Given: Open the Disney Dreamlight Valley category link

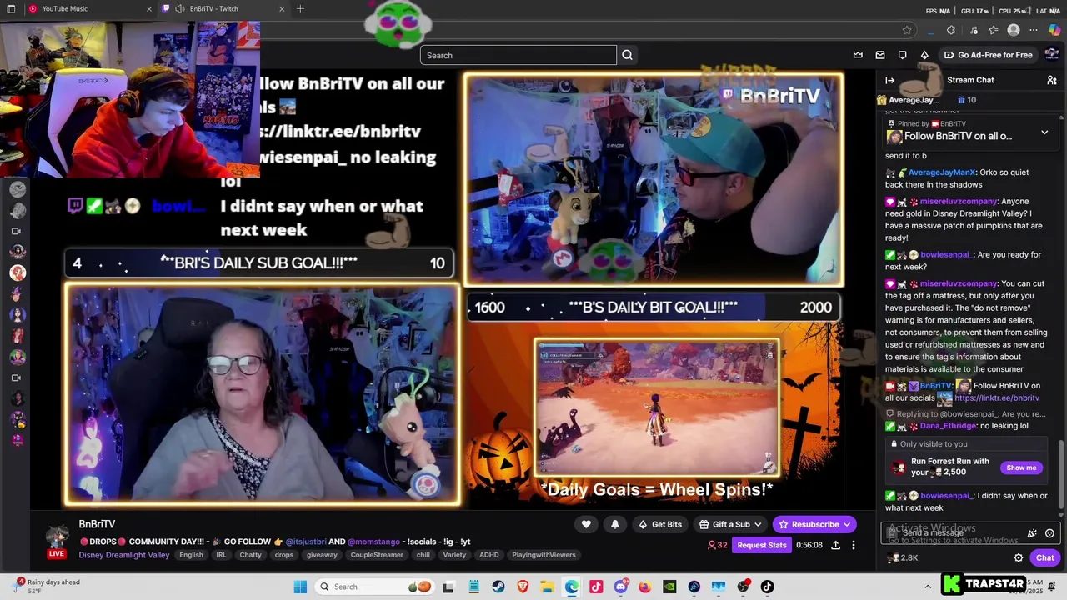Looking at the screenshot, I should (124, 555).
